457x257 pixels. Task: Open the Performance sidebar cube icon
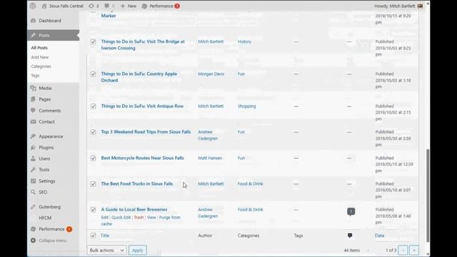(x=34, y=229)
